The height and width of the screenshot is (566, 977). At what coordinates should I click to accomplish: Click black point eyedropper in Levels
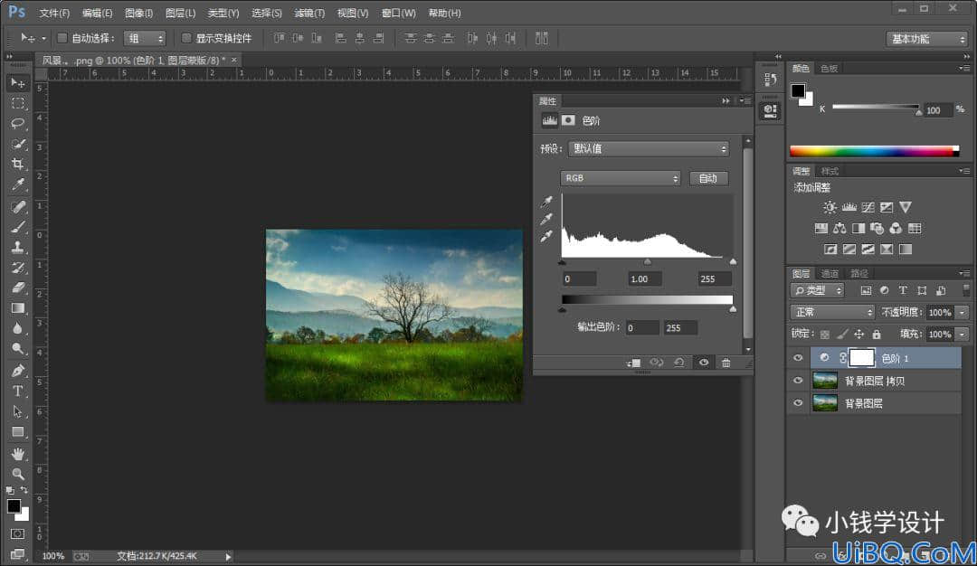tap(546, 202)
